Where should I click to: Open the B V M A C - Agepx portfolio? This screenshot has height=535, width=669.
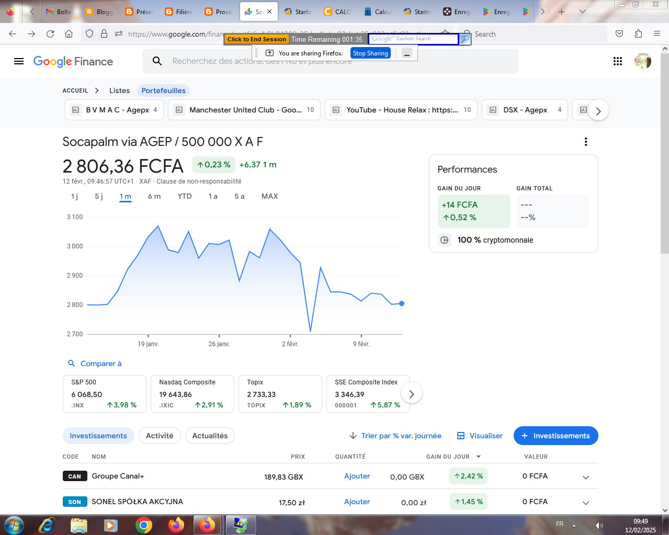point(114,110)
